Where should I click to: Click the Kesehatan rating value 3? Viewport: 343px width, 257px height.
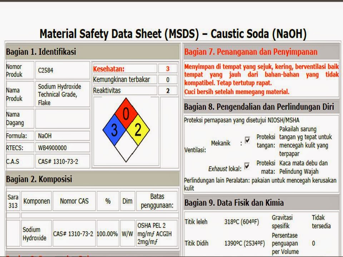(168, 69)
